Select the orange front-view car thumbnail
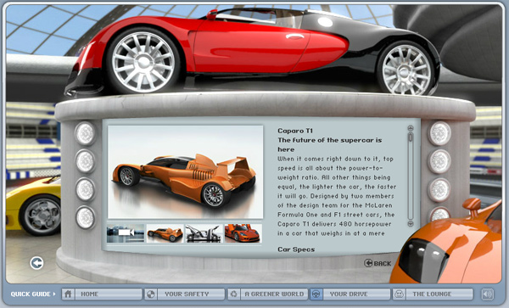The width and height of the screenshot is (509, 308). (x=243, y=233)
